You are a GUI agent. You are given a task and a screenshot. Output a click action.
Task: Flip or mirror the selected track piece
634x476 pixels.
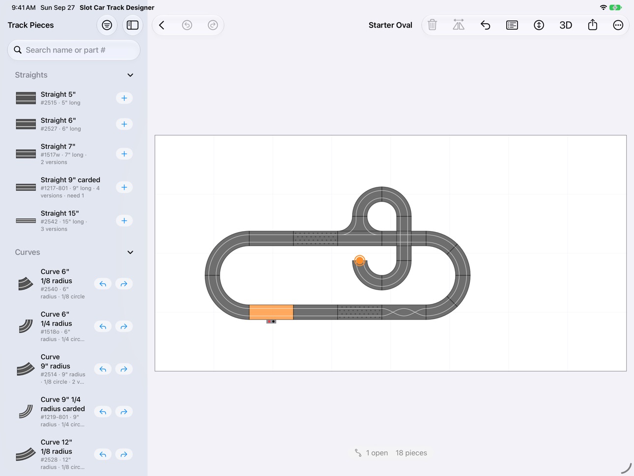pyautogui.click(x=459, y=25)
